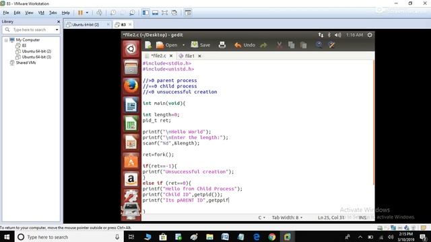Launch Firefox from the Ubuntu launcher
Screen dimensions: 431x242
[131, 86]
